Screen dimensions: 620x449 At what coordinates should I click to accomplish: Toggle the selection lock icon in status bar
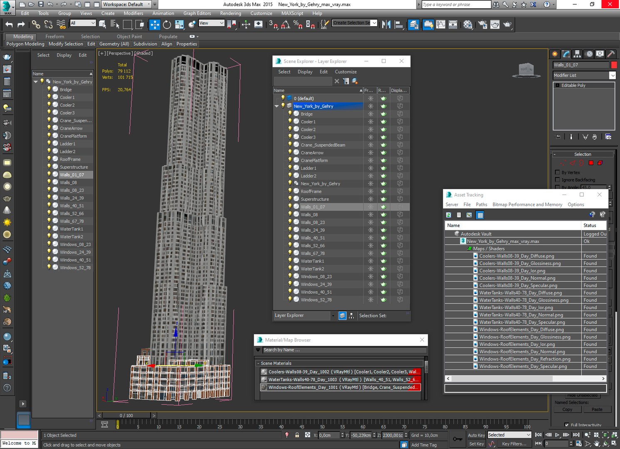297,435
